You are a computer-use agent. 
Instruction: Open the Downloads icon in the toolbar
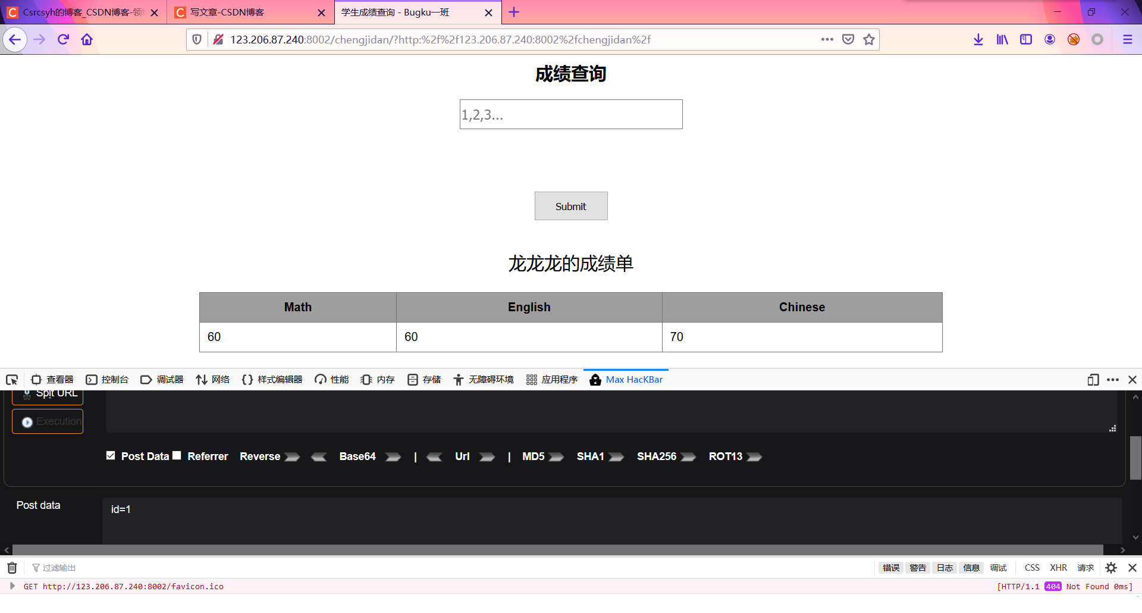[978, 39]
